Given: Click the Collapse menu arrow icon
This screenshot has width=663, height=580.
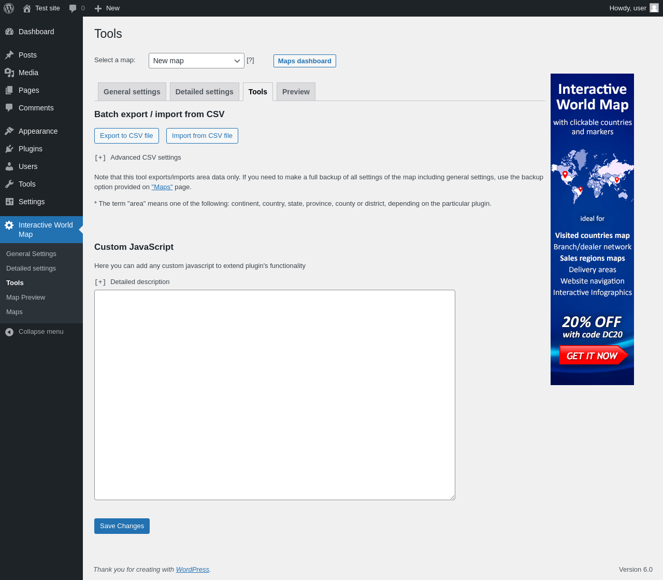Looking at the screenshot, I should click(x=9, y=332).
